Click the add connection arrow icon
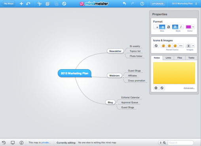This screenshot has width=201, height=146. point(28,4)
